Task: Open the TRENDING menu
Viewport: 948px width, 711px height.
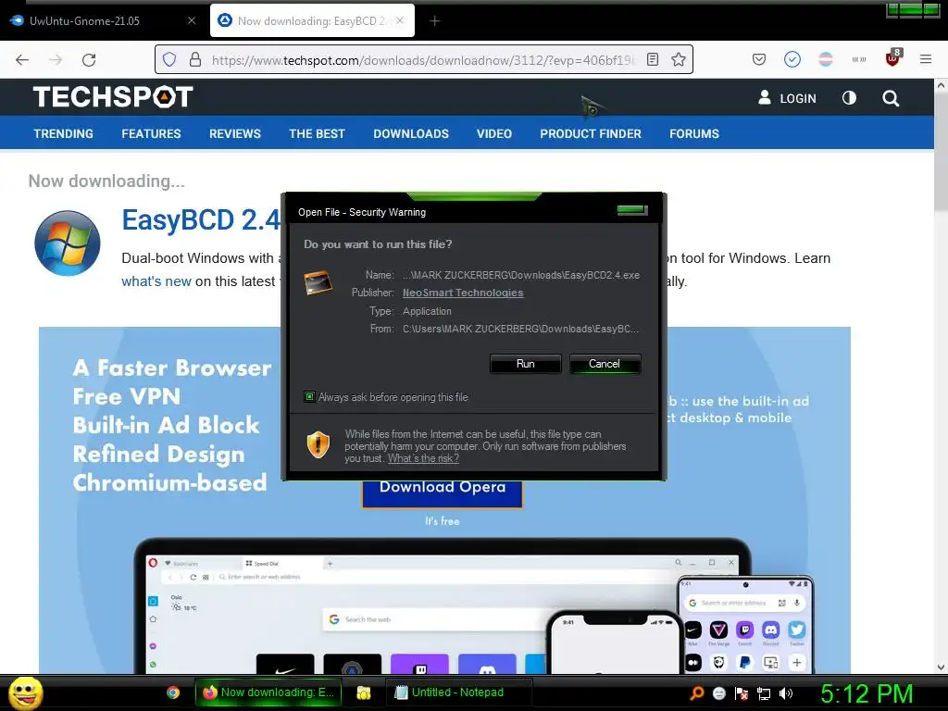Action: [x=64, y=133]
